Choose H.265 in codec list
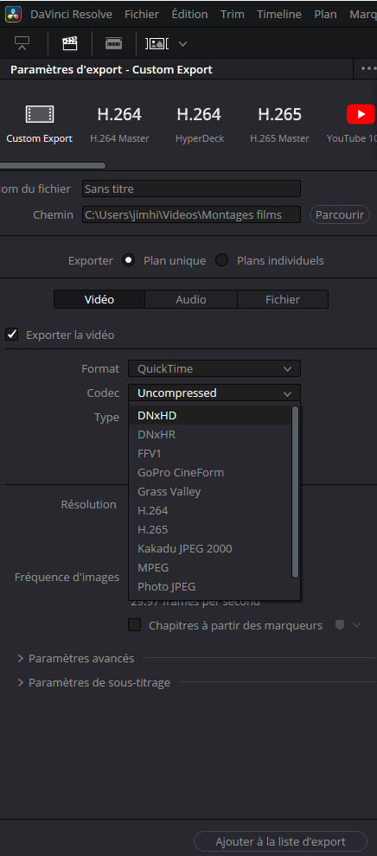The width and height of the screenshot is (377, 856). tap(210, 529)
